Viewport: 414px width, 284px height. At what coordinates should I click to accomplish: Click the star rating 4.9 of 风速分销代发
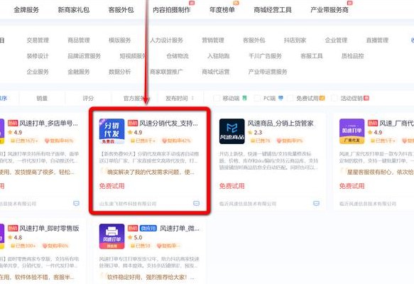coord(135,132)
